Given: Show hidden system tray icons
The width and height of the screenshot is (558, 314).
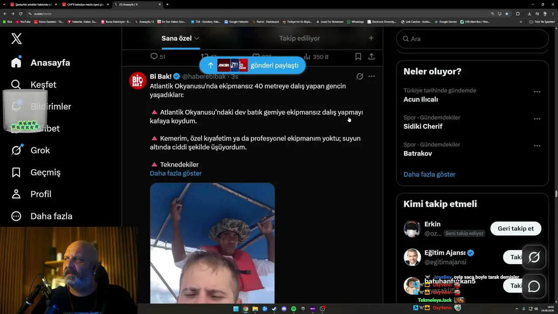Looking at the screenshot, I should pyautogui.click(x=517, y=309).
